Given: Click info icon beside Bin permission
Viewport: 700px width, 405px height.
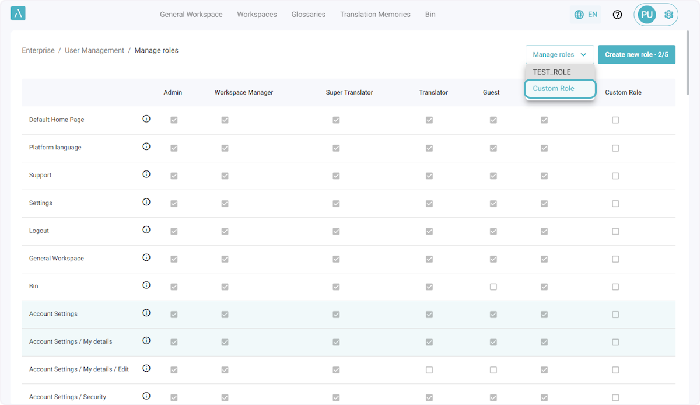Looking at the screenshot, I should point(146,285).
